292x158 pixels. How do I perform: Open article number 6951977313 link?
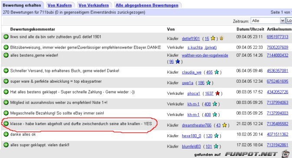tap(278, 37)
